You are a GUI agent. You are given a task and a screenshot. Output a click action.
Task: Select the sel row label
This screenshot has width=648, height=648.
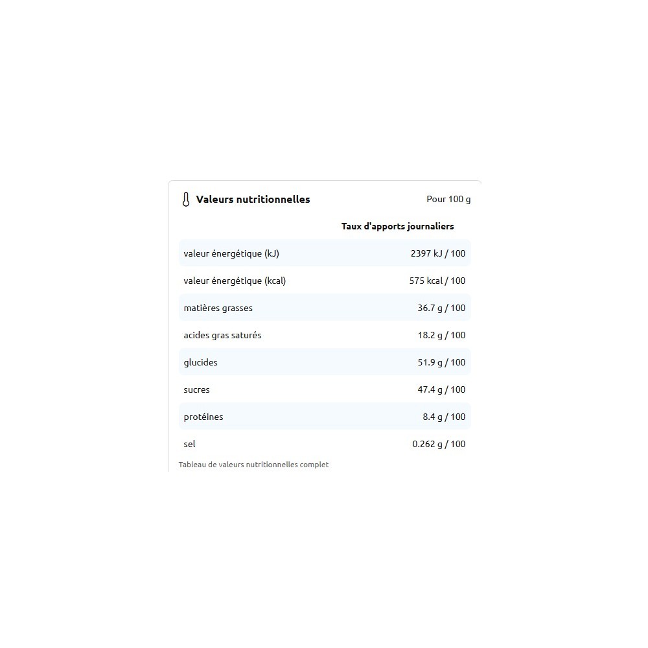[x=190, y=444]
